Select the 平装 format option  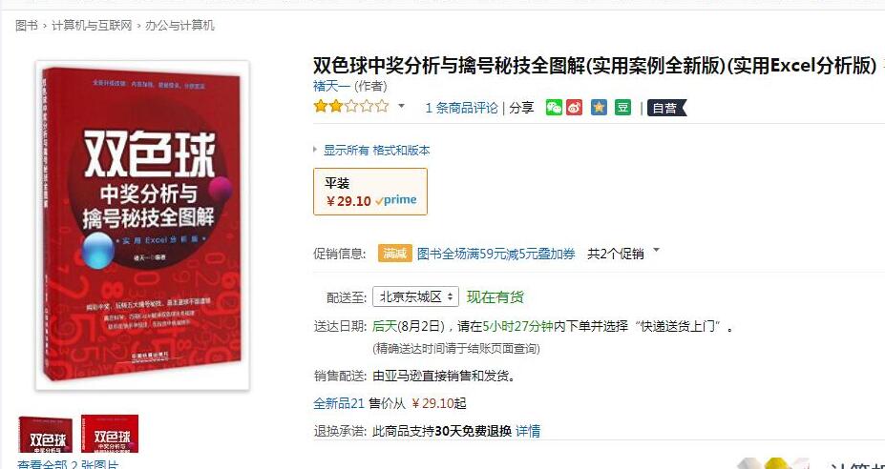click(x=370, y=192)
